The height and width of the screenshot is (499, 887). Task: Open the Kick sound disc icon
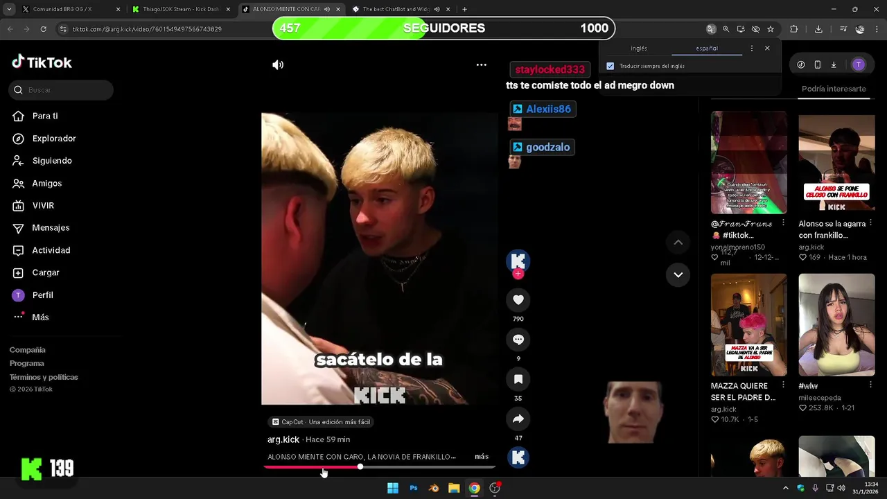coord(518,457)
